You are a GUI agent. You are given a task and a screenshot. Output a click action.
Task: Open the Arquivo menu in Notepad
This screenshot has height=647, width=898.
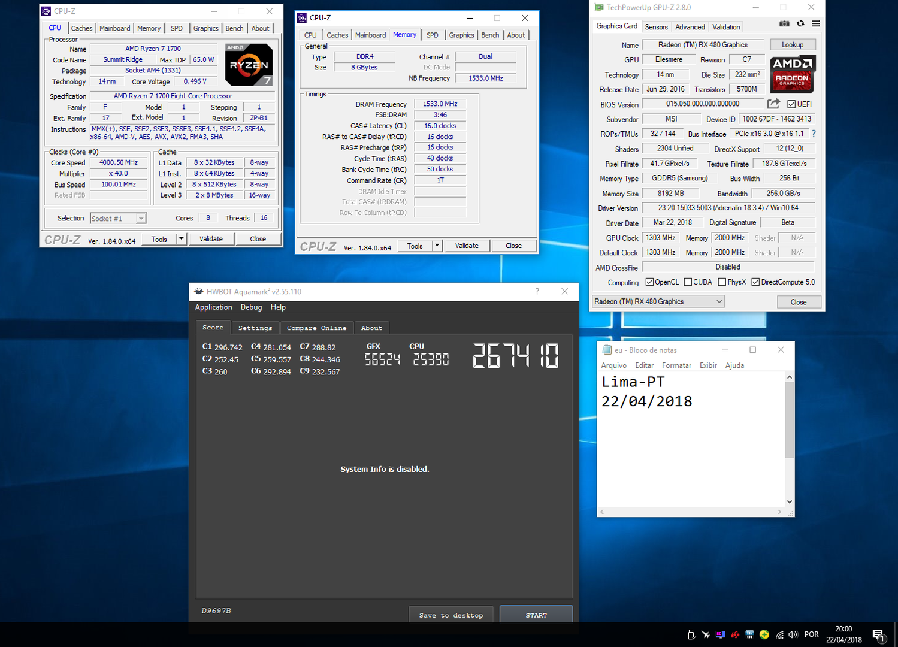pos(613,365)
